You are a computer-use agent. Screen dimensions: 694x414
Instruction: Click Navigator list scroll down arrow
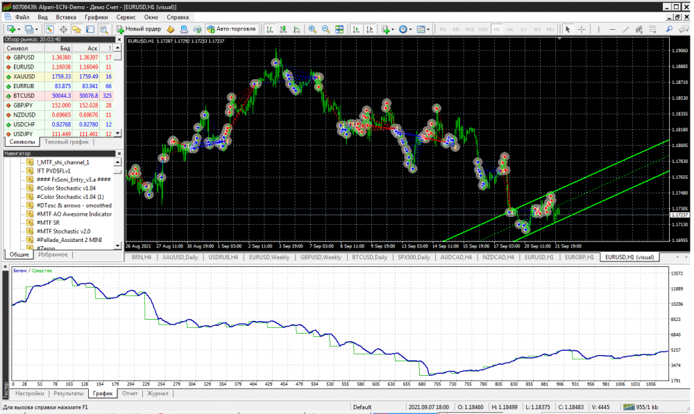pyautogui.click(x=118, y=245)
